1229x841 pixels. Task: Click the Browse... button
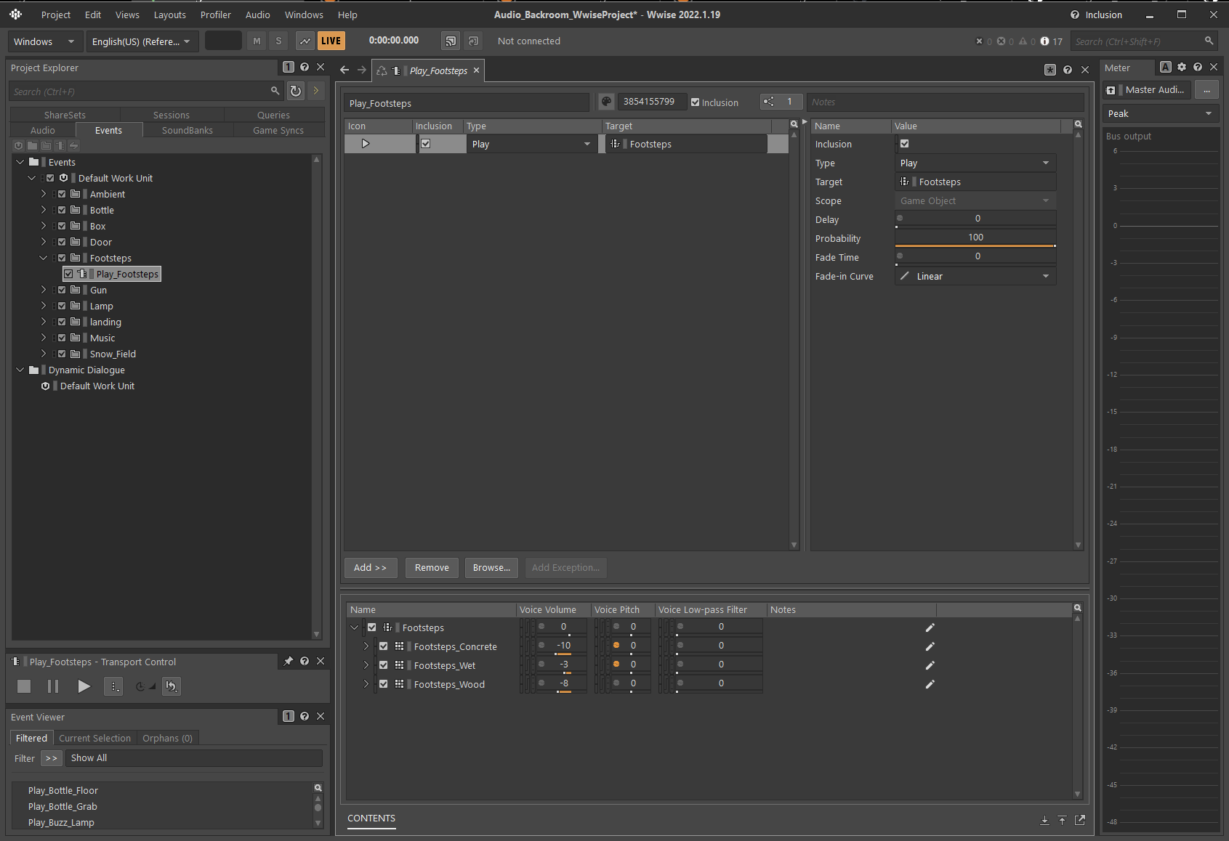[491, 568]
